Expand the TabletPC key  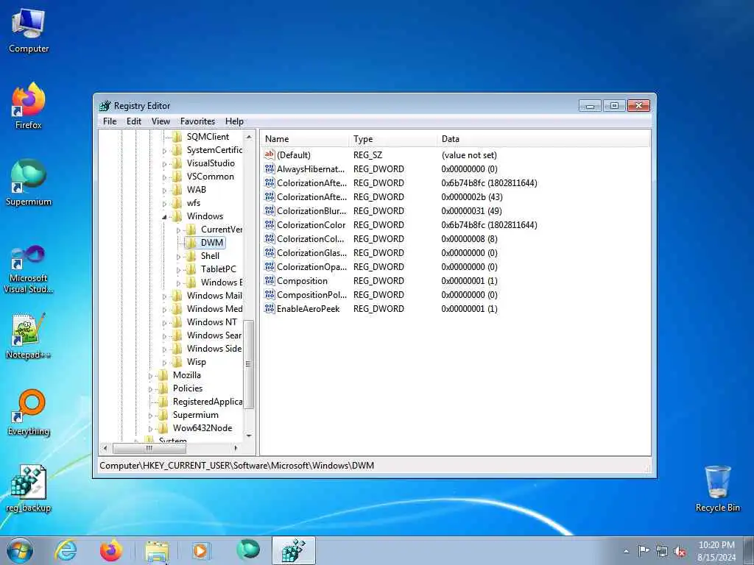tap(178, 270)
